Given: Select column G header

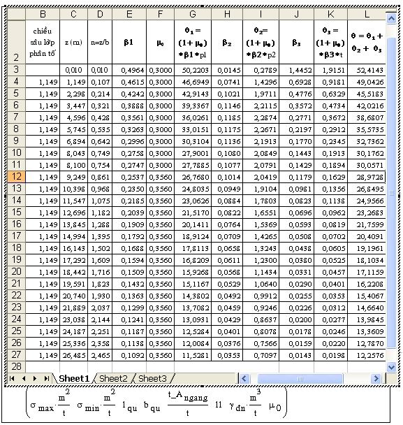Looking at the screenshot, I should click(193, 14).
